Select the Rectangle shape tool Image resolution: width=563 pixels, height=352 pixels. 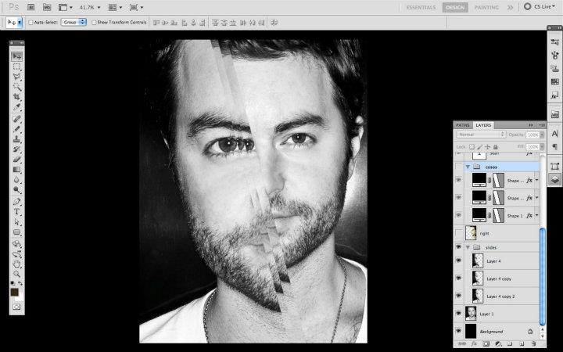[x=16, y=232]
